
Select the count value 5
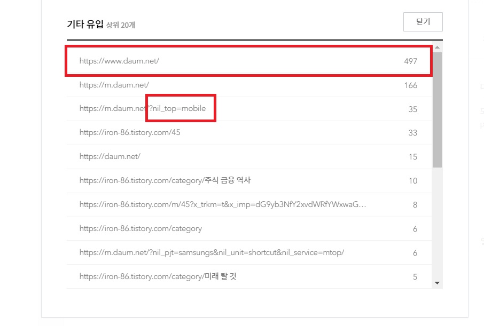click(x=415, y=277)
